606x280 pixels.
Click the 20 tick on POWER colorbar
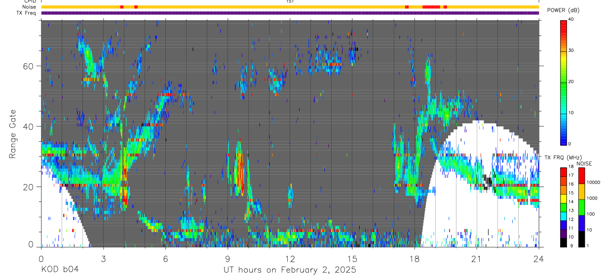[x=572, y=81]
